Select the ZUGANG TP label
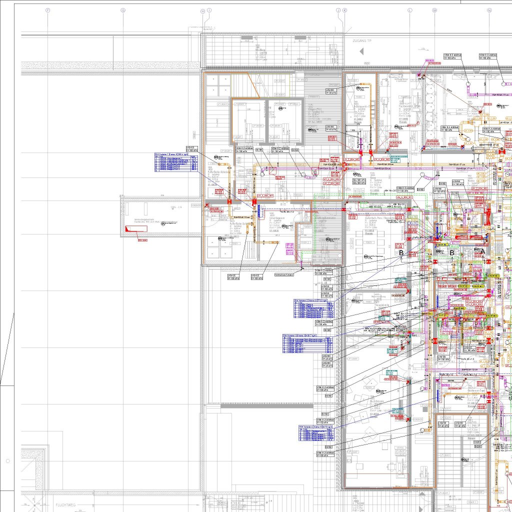This screenshot has width=512, height=512. [362, 41]
